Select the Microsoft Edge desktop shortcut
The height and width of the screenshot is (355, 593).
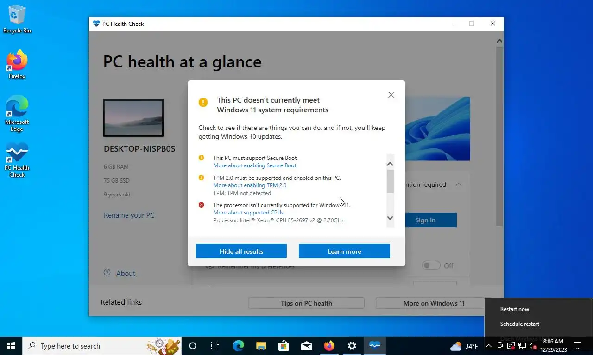[17, 114]
